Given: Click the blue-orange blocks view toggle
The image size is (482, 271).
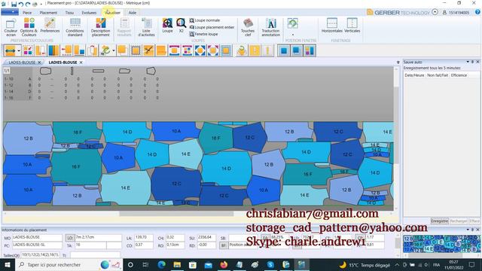Looking at the screenshot, I should 310,50.
